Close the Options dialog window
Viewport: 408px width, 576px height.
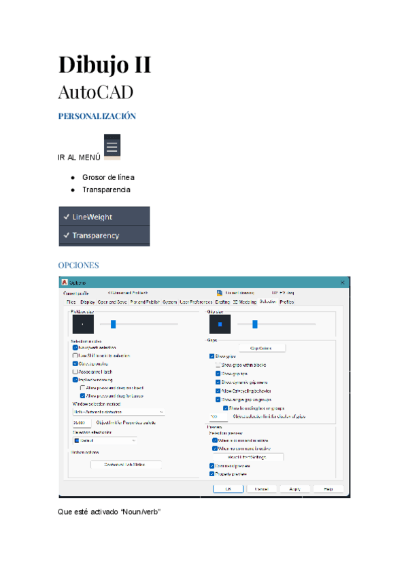coord(343,283)
